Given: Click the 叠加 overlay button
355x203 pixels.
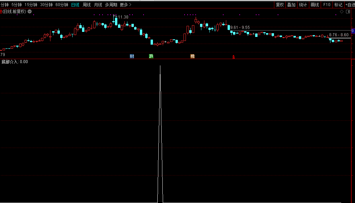Looking at the screenshot, I should (x=291, y=5).
